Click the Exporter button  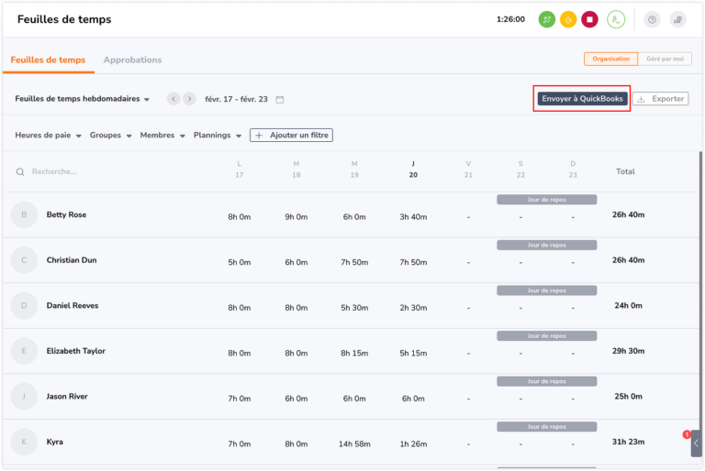tap(661, 98)
